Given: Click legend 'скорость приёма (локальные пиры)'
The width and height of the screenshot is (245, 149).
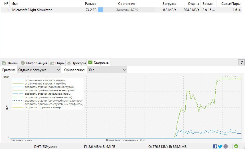Looking at the screenshot, I should pos(48,97).
